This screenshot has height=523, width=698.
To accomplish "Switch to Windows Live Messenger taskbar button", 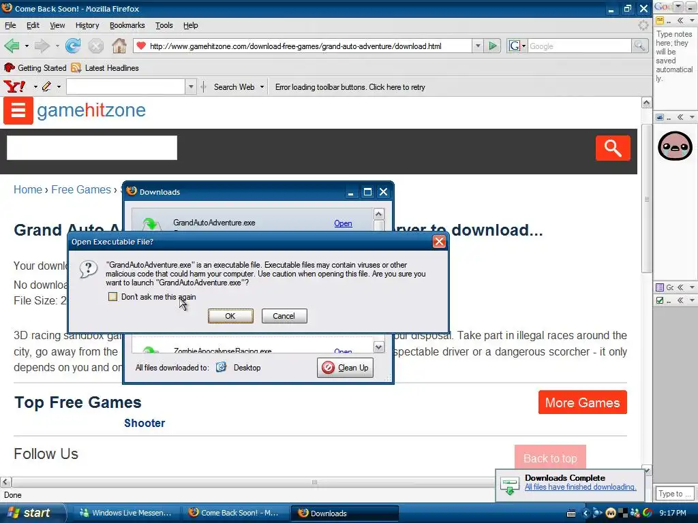I will click(125, 513).
